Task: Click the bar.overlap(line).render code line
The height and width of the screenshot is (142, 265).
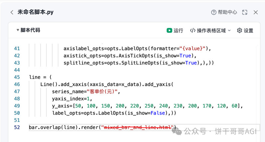Action: pyautogui.click(x=103, y=127)
